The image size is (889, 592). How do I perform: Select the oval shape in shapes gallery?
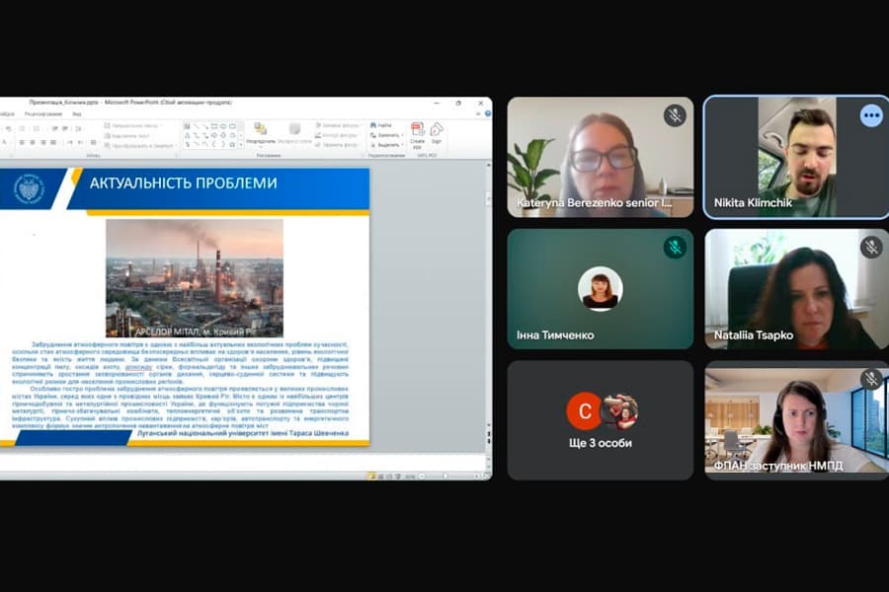[x=223, y=125]
